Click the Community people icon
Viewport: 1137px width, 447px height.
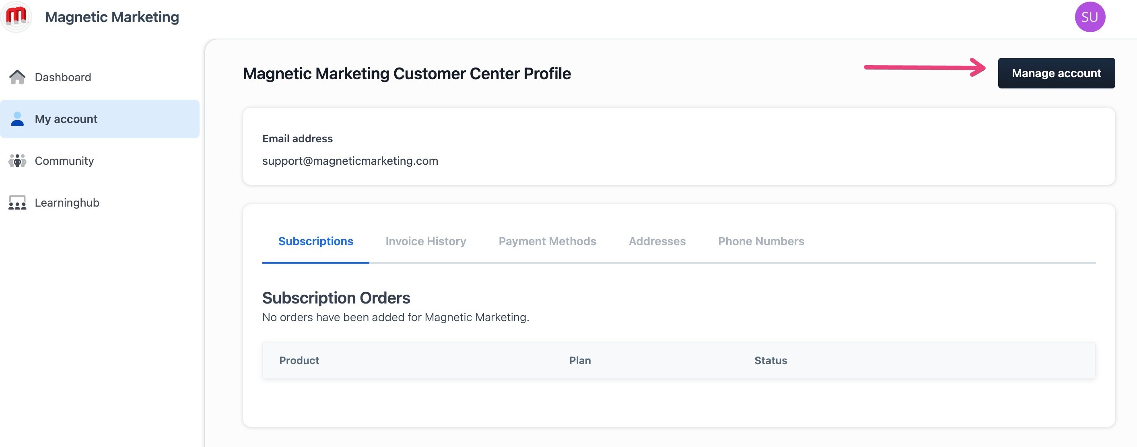point(17,161)
